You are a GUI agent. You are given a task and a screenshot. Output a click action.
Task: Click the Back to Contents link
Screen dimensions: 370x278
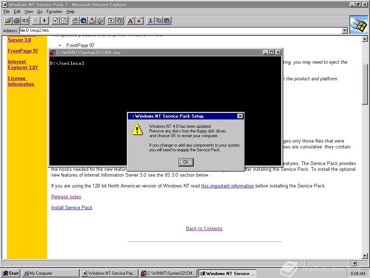[x=204, y=229]
